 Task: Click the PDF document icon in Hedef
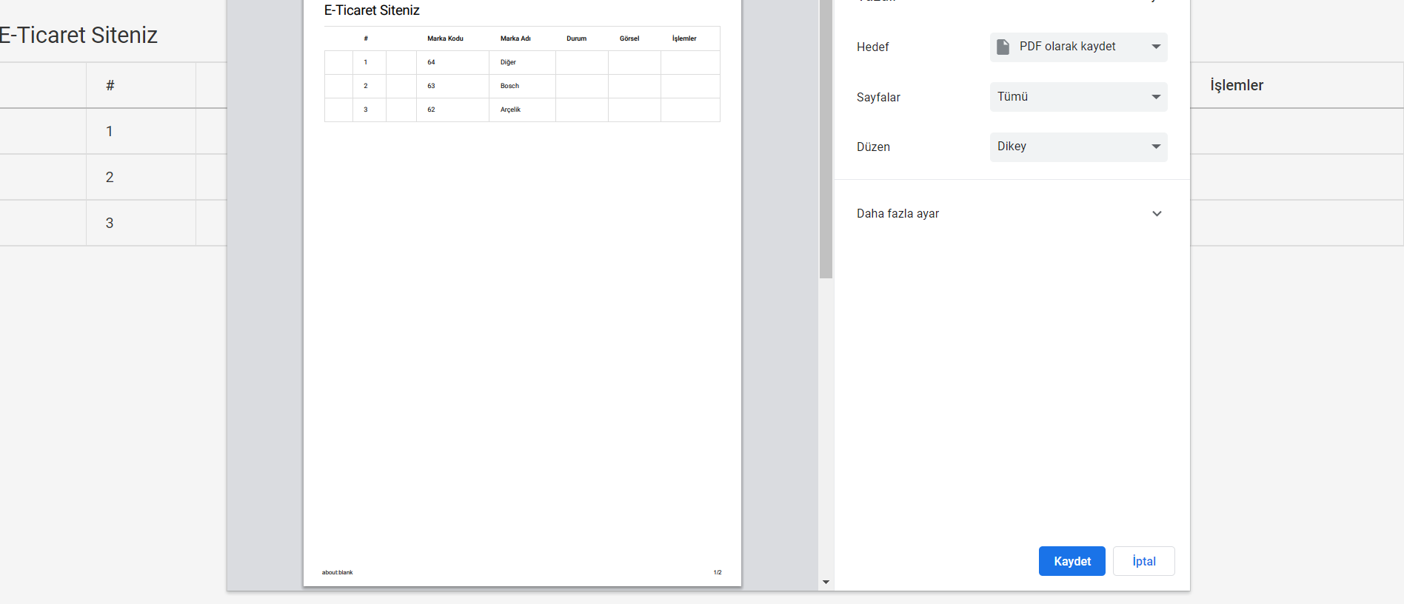(x=1003, y=47)
